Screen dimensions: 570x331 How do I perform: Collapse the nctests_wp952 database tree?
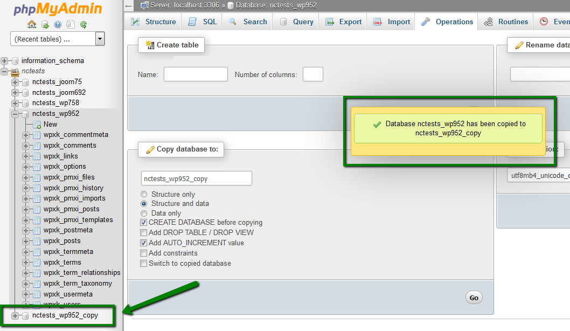click(x=15, y=114)
